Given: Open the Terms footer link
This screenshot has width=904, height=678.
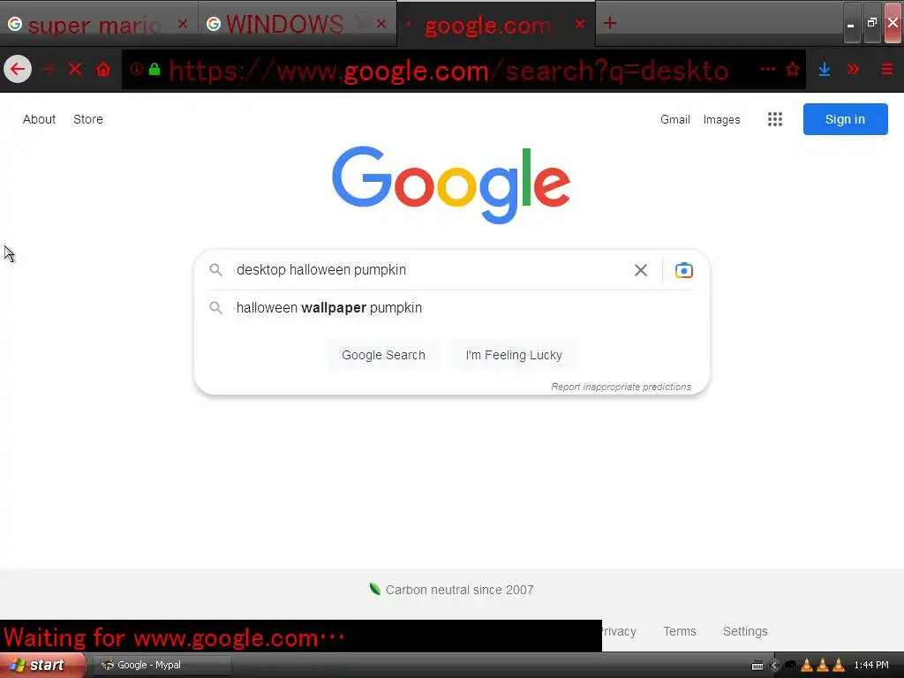Looking at the screenshot, I should (x=680, y=631).
